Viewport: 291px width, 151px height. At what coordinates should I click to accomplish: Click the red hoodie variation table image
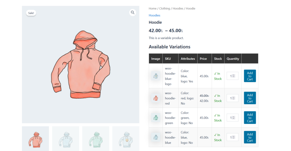pyautogui.click(x=155, y=98)
